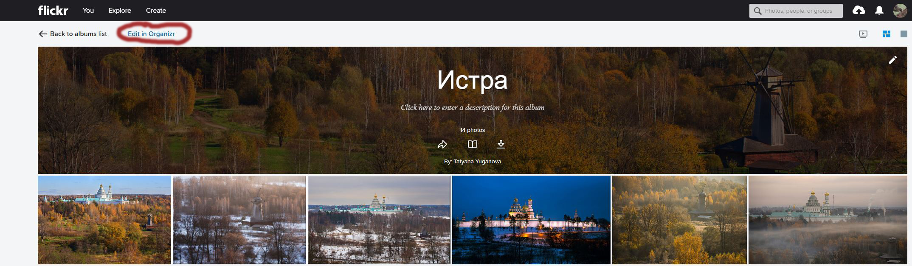Switch to justified grid view

click(887, 34)
